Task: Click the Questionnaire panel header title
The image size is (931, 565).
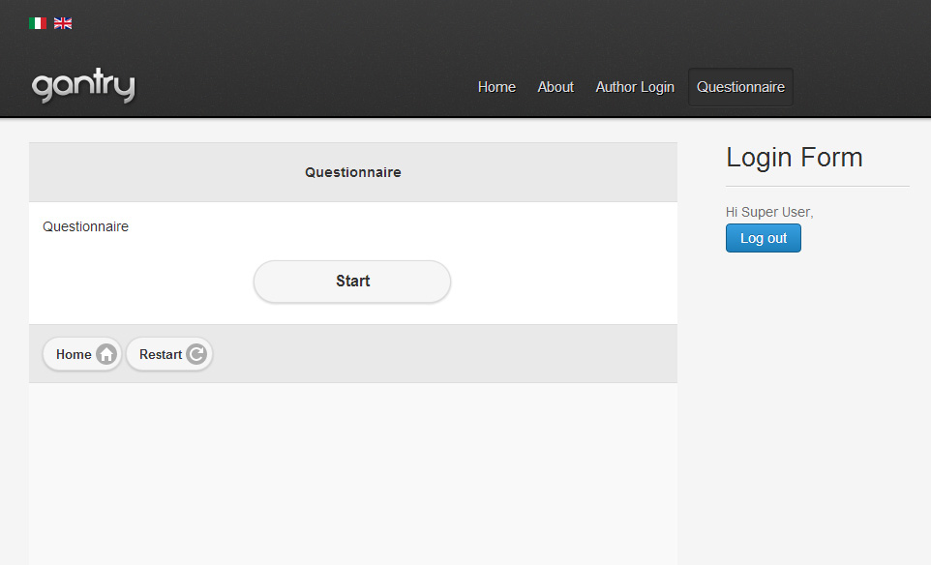Action: [353, 172]
